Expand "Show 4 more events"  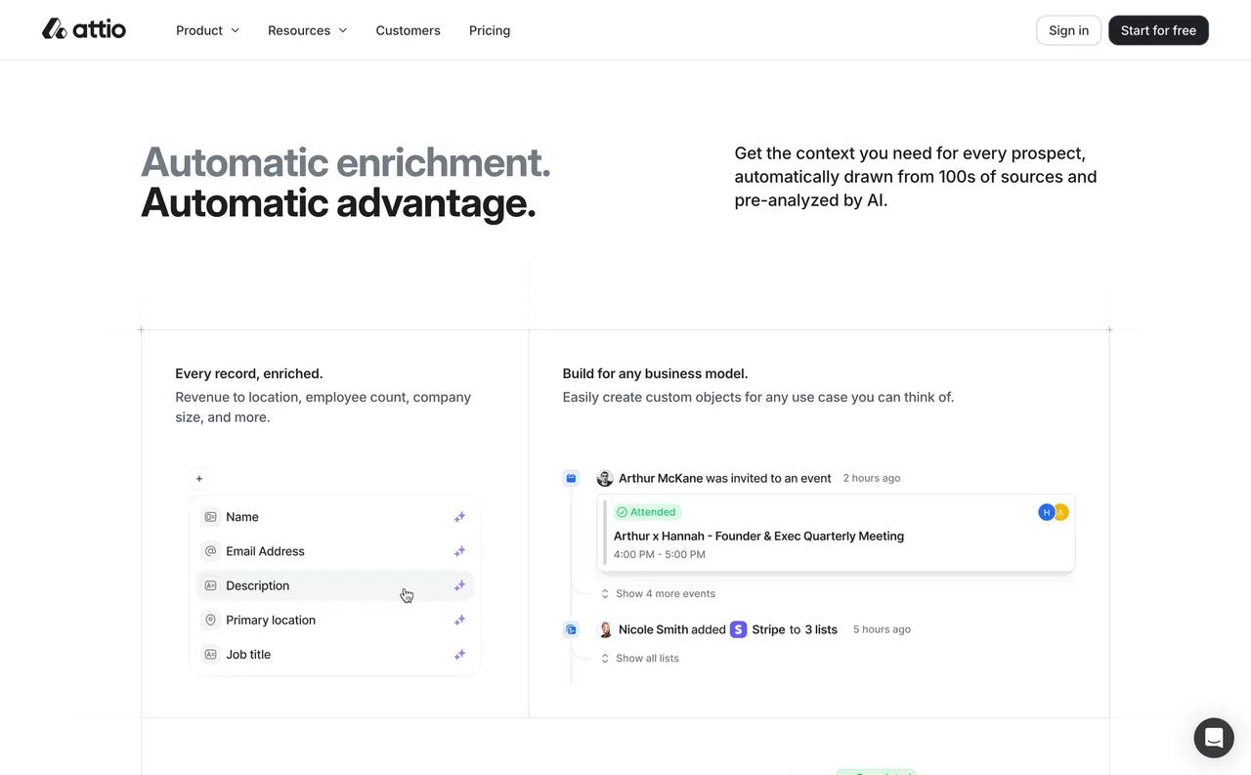point(665,593)
